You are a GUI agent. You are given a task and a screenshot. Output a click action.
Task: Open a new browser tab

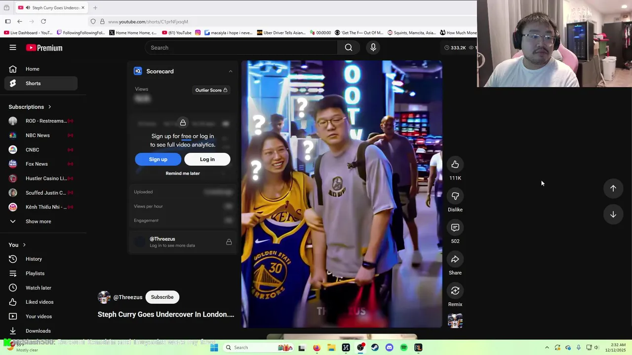coord(95,7)
